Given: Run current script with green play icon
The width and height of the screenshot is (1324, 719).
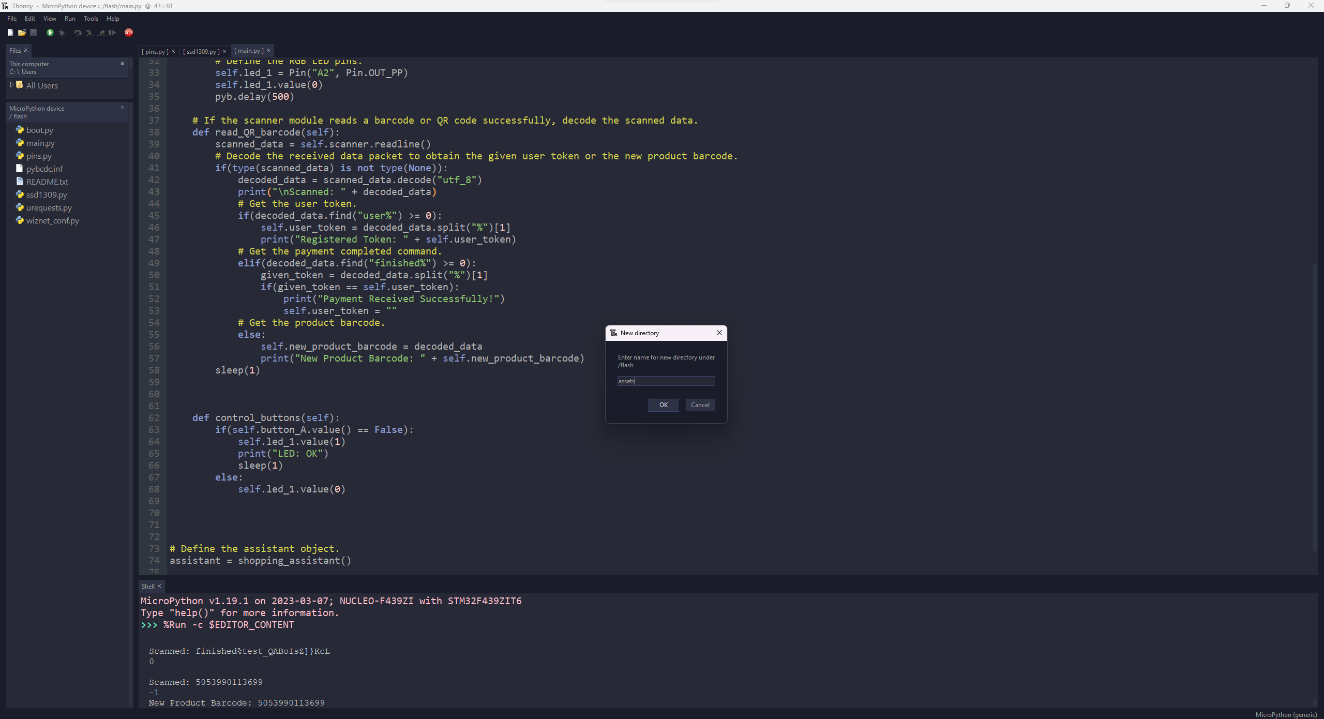Looking at the screenshot, I should coord(50,33).
